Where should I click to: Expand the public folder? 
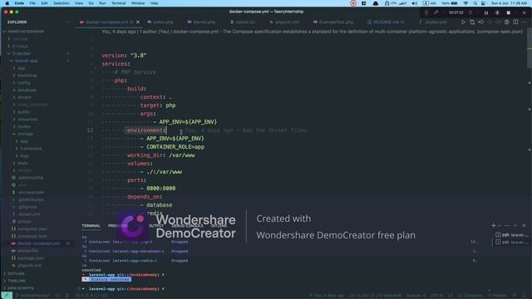(24, 112)
